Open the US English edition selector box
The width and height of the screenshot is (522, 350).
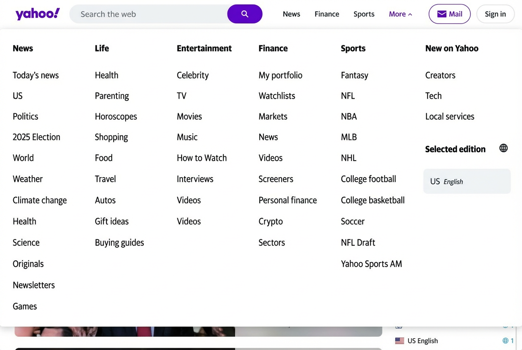(x=467, y=181)
